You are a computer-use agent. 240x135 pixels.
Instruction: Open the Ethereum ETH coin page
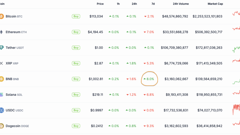click(x=16, y=32)
